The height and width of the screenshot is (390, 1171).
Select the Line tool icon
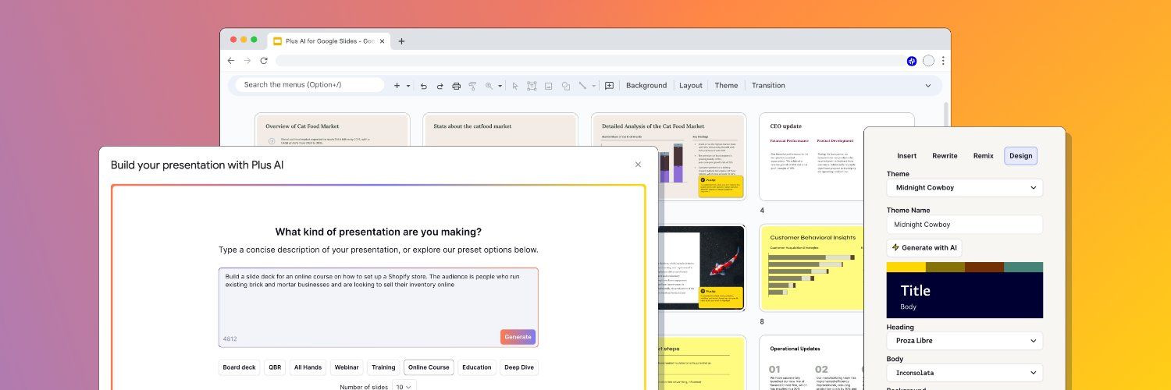click(582, 86)
